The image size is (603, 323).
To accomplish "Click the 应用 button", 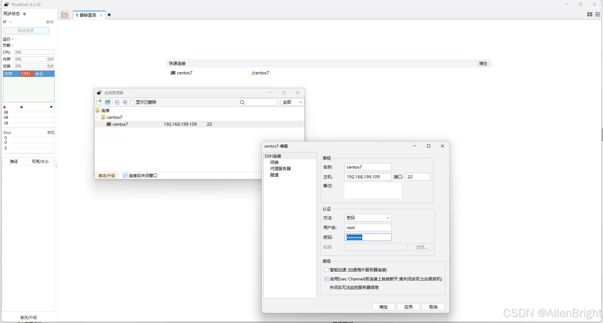I will click(x=408, y=307).
